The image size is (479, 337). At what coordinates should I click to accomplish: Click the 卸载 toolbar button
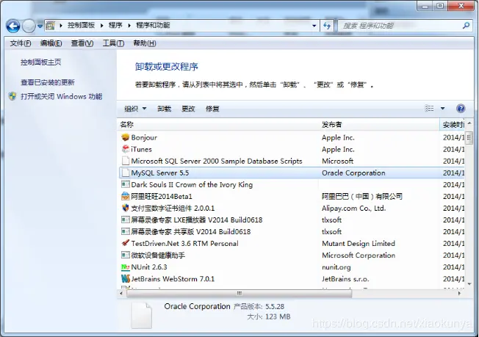coord(165,109)
